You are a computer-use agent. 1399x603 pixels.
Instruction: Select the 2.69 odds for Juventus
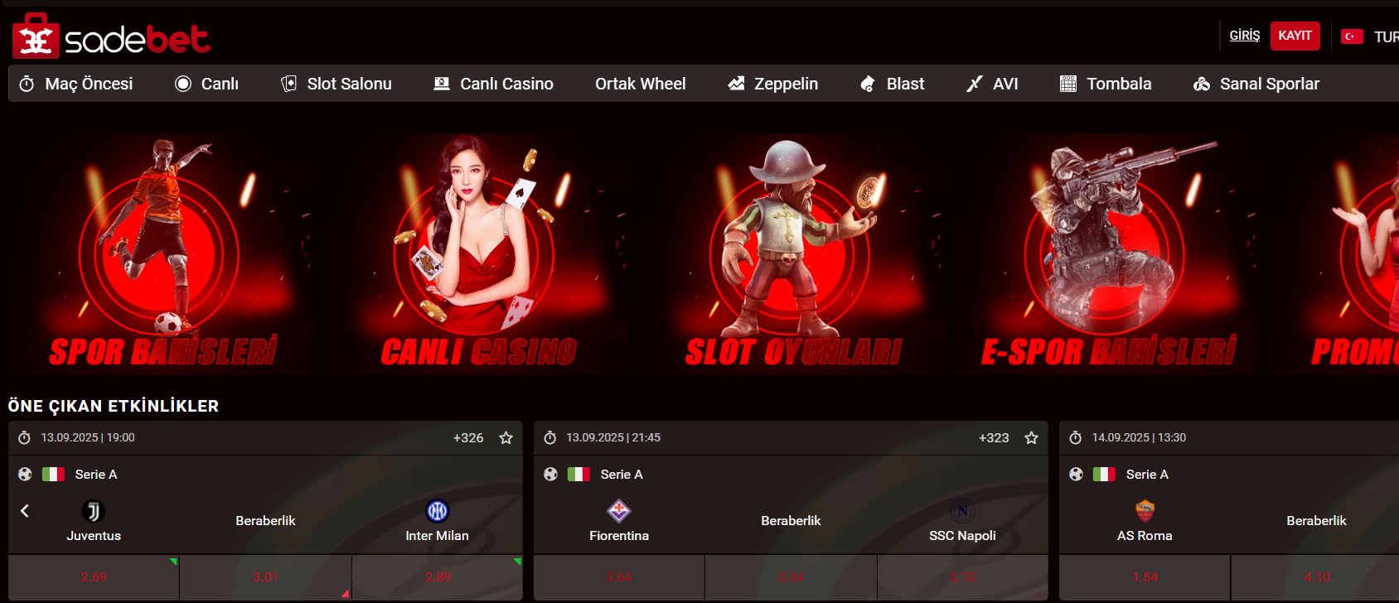pos(94,577)
